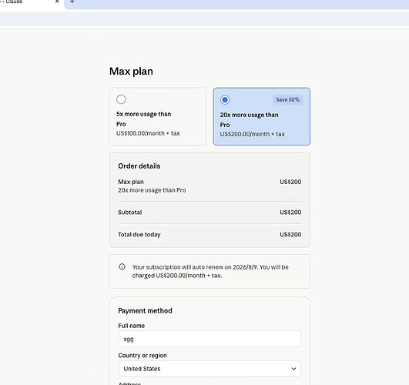Select the 20x more usage radio button
Viewport: 409px width, 385px height.
pyautogui.click(x=225, y=100)
